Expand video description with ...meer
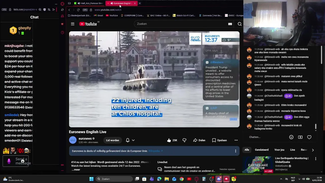Viewport: 325px width, 183px height. coord(76,170)
